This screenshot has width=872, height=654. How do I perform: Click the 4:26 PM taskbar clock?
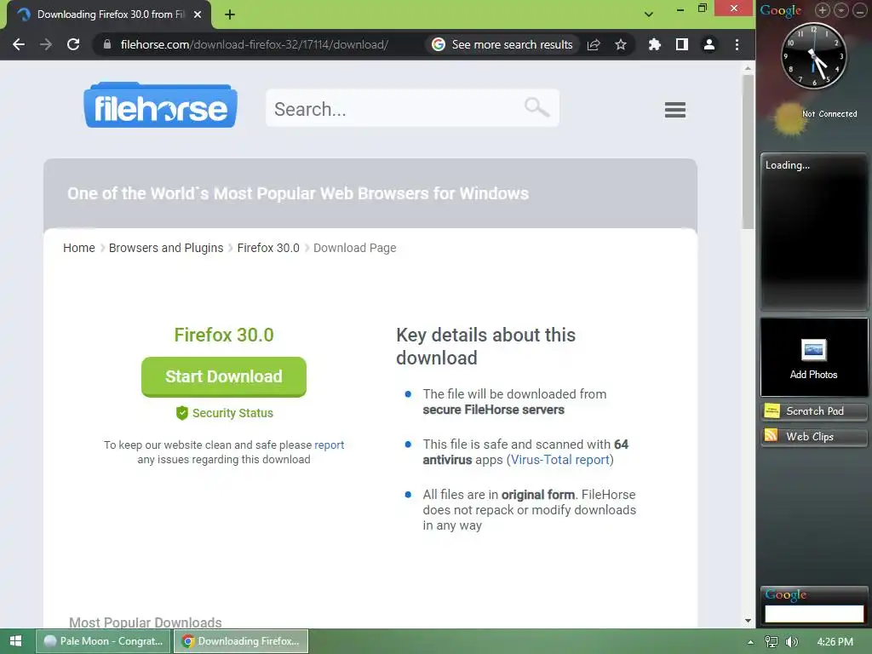(x=835, y=642)
